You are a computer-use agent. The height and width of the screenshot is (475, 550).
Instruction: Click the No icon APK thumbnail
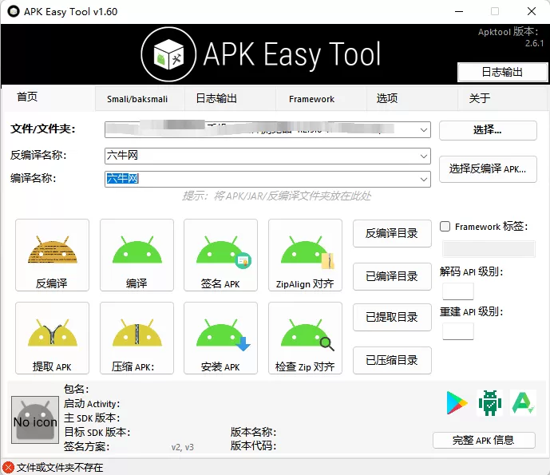35,420
